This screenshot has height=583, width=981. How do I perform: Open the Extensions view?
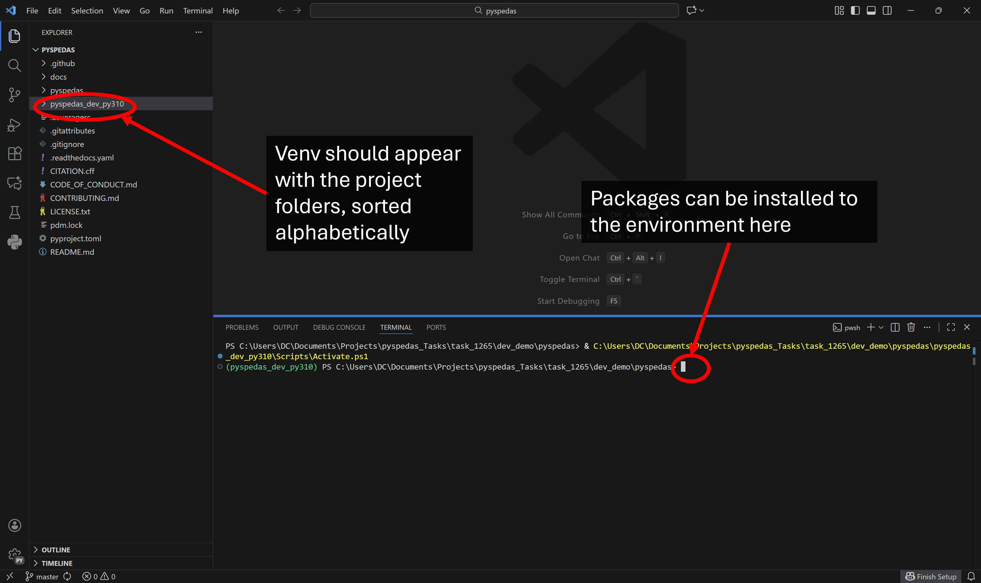(15, 153)
